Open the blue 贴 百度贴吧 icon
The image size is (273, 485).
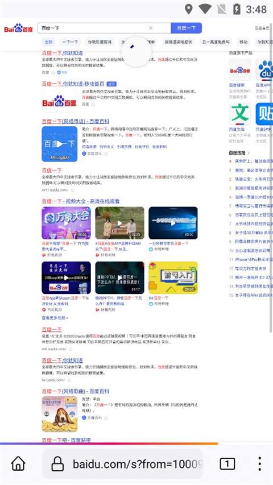264,114
